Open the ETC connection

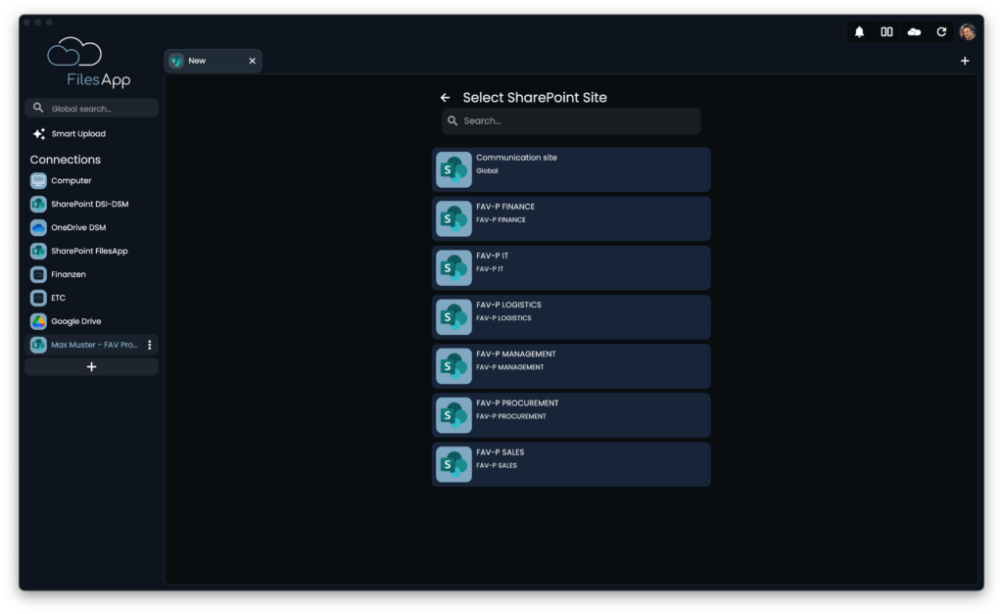tap(91, 298)
